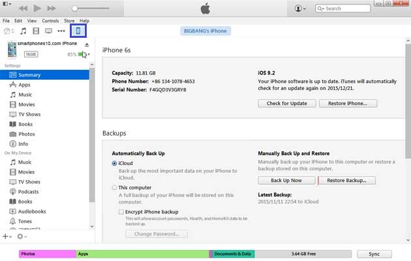Viewport: 411px width, 261px height.
Task: Click Change Password button
Action: 157,234
